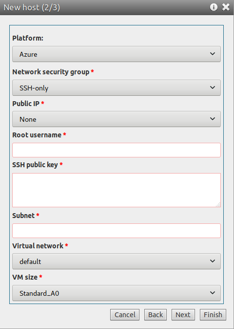Click the Cancel button
The width and height of the screenshot is (234, 329).
click(125, 315)
